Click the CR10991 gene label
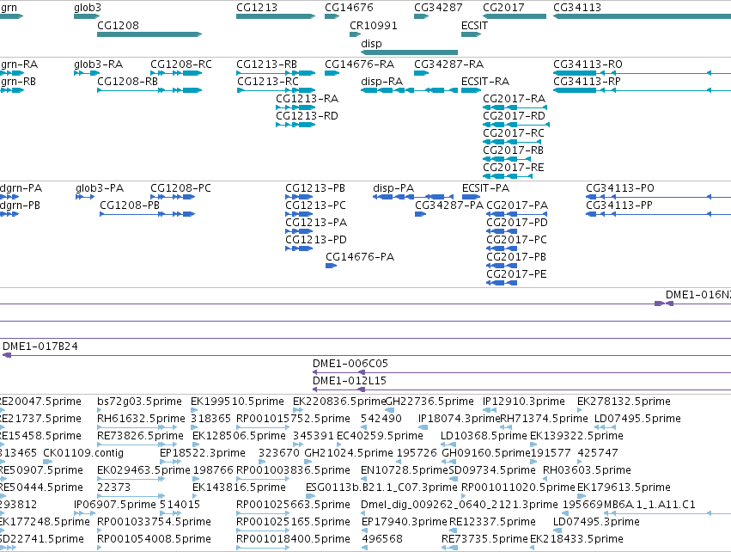This screenshot has width=731, height=552. [374, 25]
